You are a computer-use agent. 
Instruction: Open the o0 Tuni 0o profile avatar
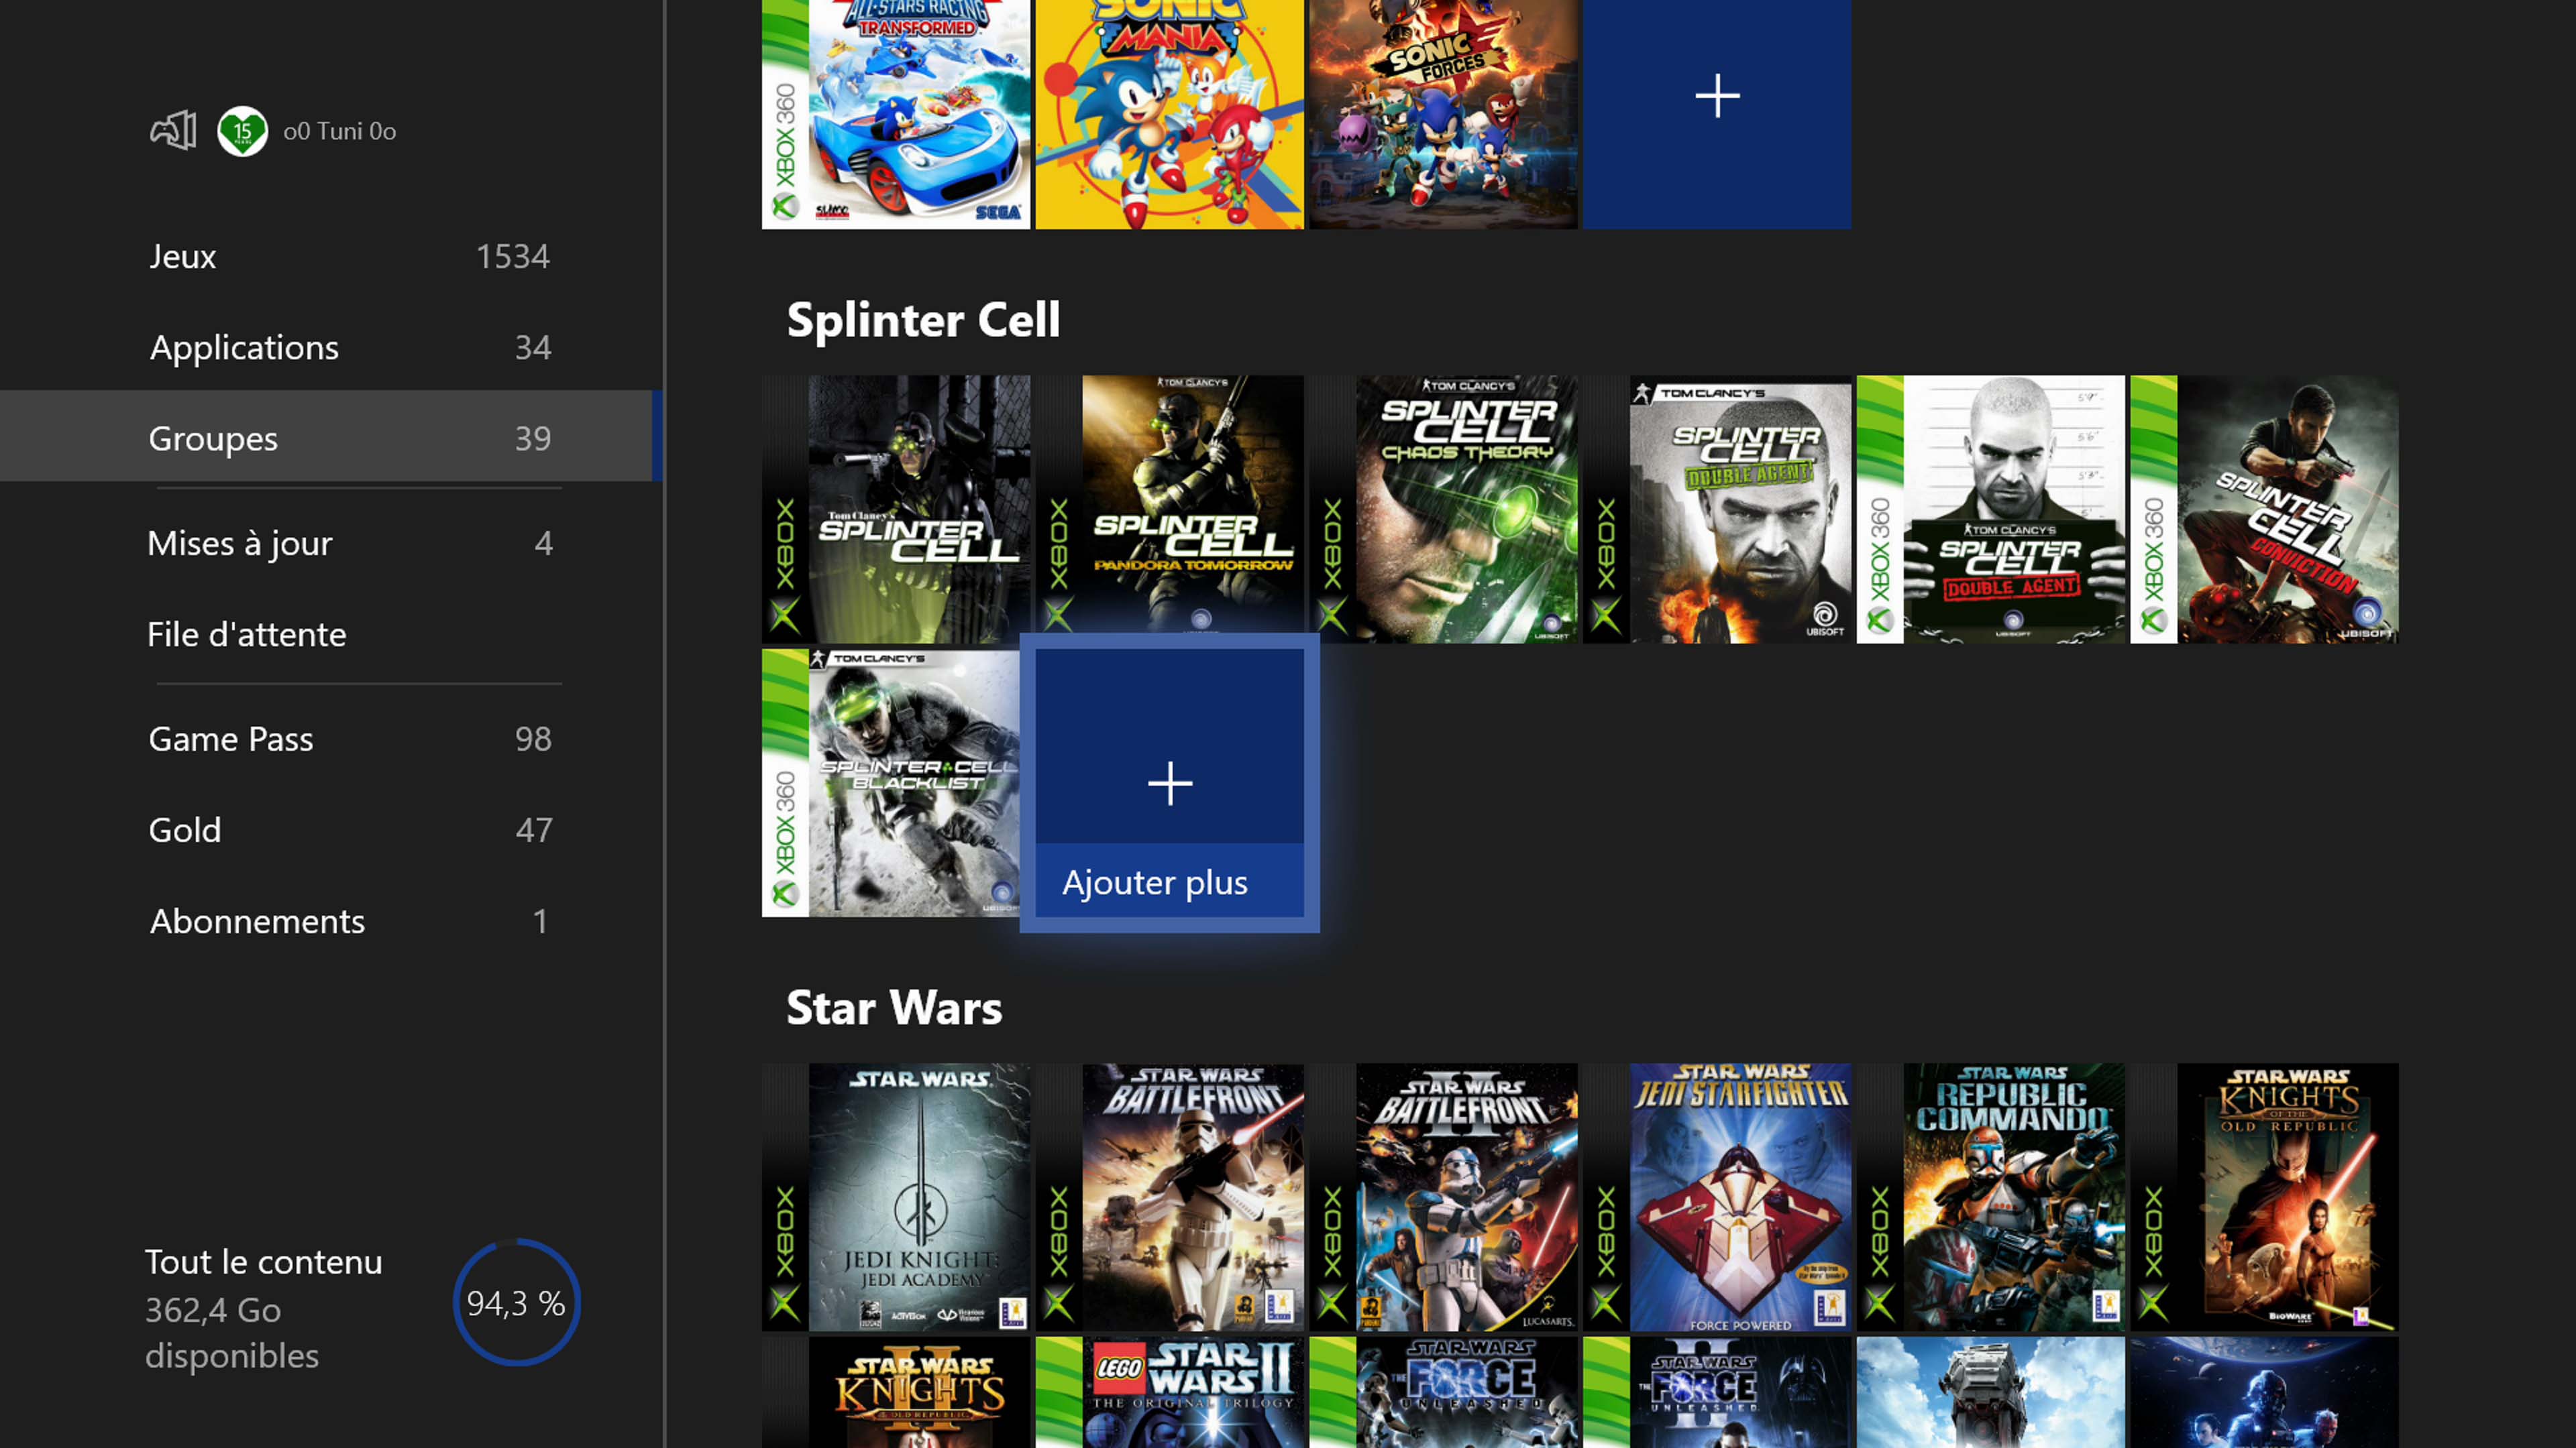tap(242, 131)
